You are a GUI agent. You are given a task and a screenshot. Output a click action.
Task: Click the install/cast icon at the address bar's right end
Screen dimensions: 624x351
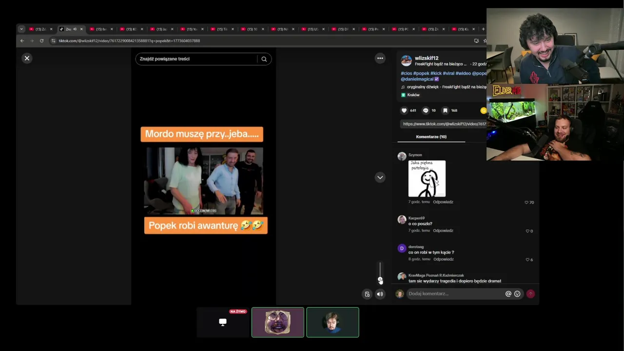click(476, 41)
